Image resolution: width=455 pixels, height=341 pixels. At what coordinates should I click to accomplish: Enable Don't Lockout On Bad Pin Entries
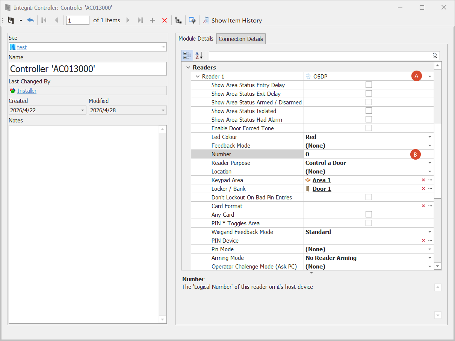[369, 197]
